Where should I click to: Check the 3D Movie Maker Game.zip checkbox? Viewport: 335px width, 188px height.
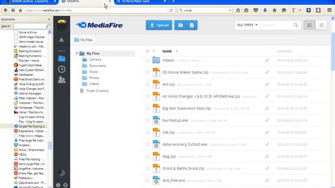(x=148, y=73)
